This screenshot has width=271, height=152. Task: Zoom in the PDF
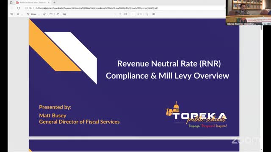120,14
